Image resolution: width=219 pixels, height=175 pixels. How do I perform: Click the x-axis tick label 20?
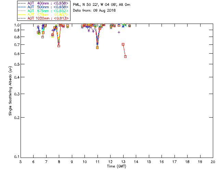coord(213,162)
